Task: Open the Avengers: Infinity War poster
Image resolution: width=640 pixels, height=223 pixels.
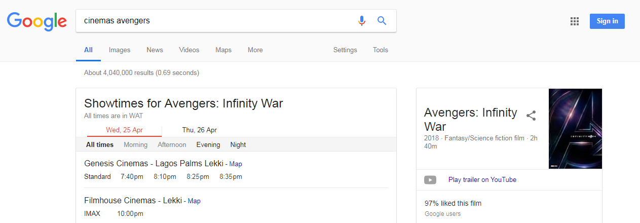Action: 575,129
